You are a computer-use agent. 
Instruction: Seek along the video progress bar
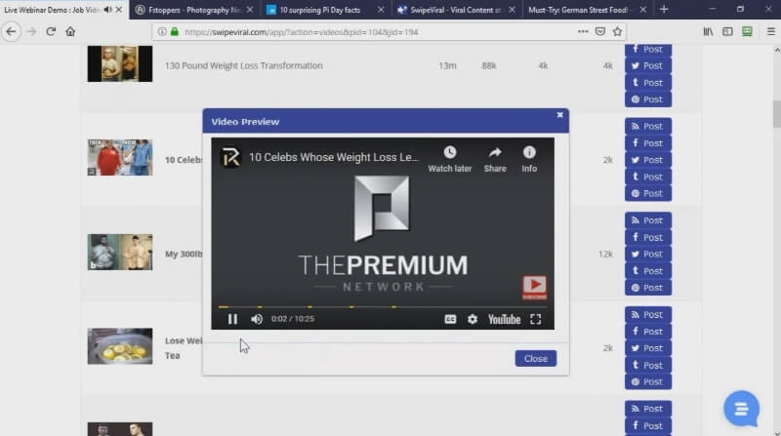(x=382, y=307)
